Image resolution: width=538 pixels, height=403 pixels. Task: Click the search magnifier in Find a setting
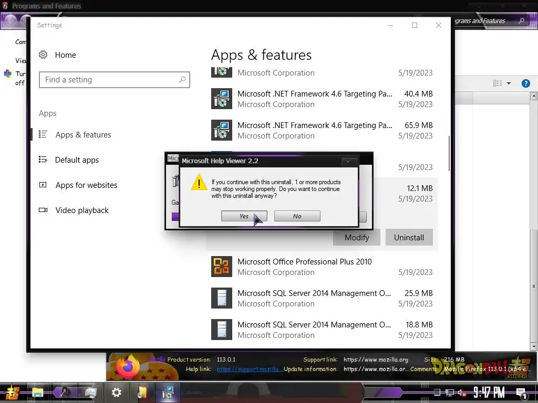182,80
